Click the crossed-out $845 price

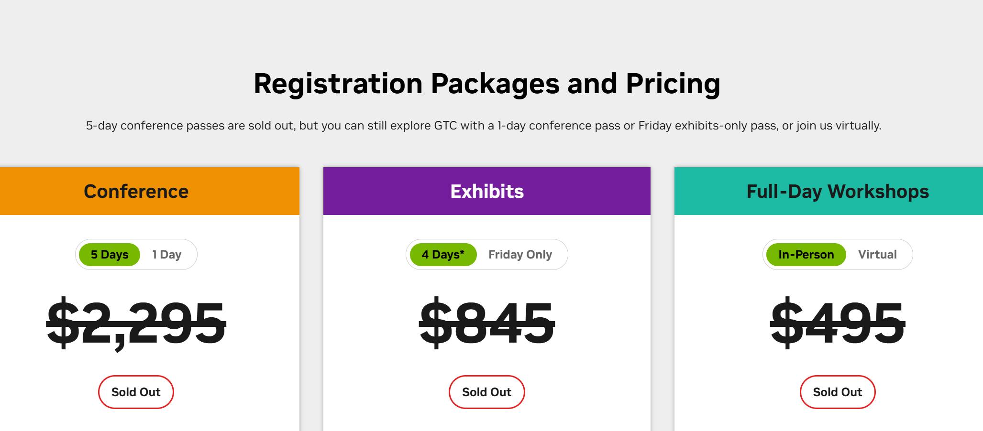(x=486, y=323)
